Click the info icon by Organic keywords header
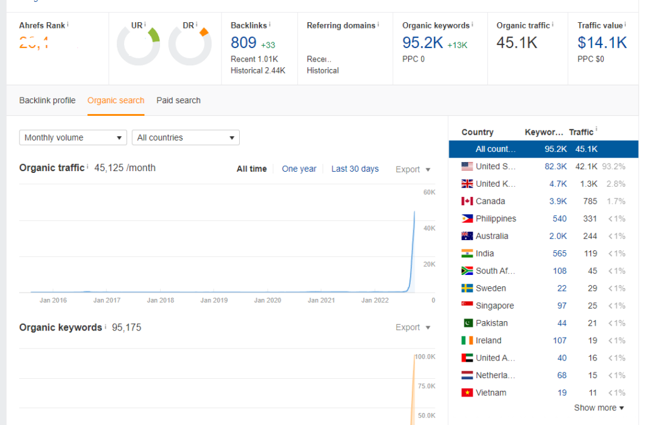The width and height of the screenshot is (648, 425). coord(472,24)
